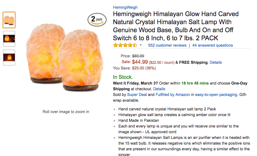
Task: View 44 answered questions
Action: click(213, 45)
